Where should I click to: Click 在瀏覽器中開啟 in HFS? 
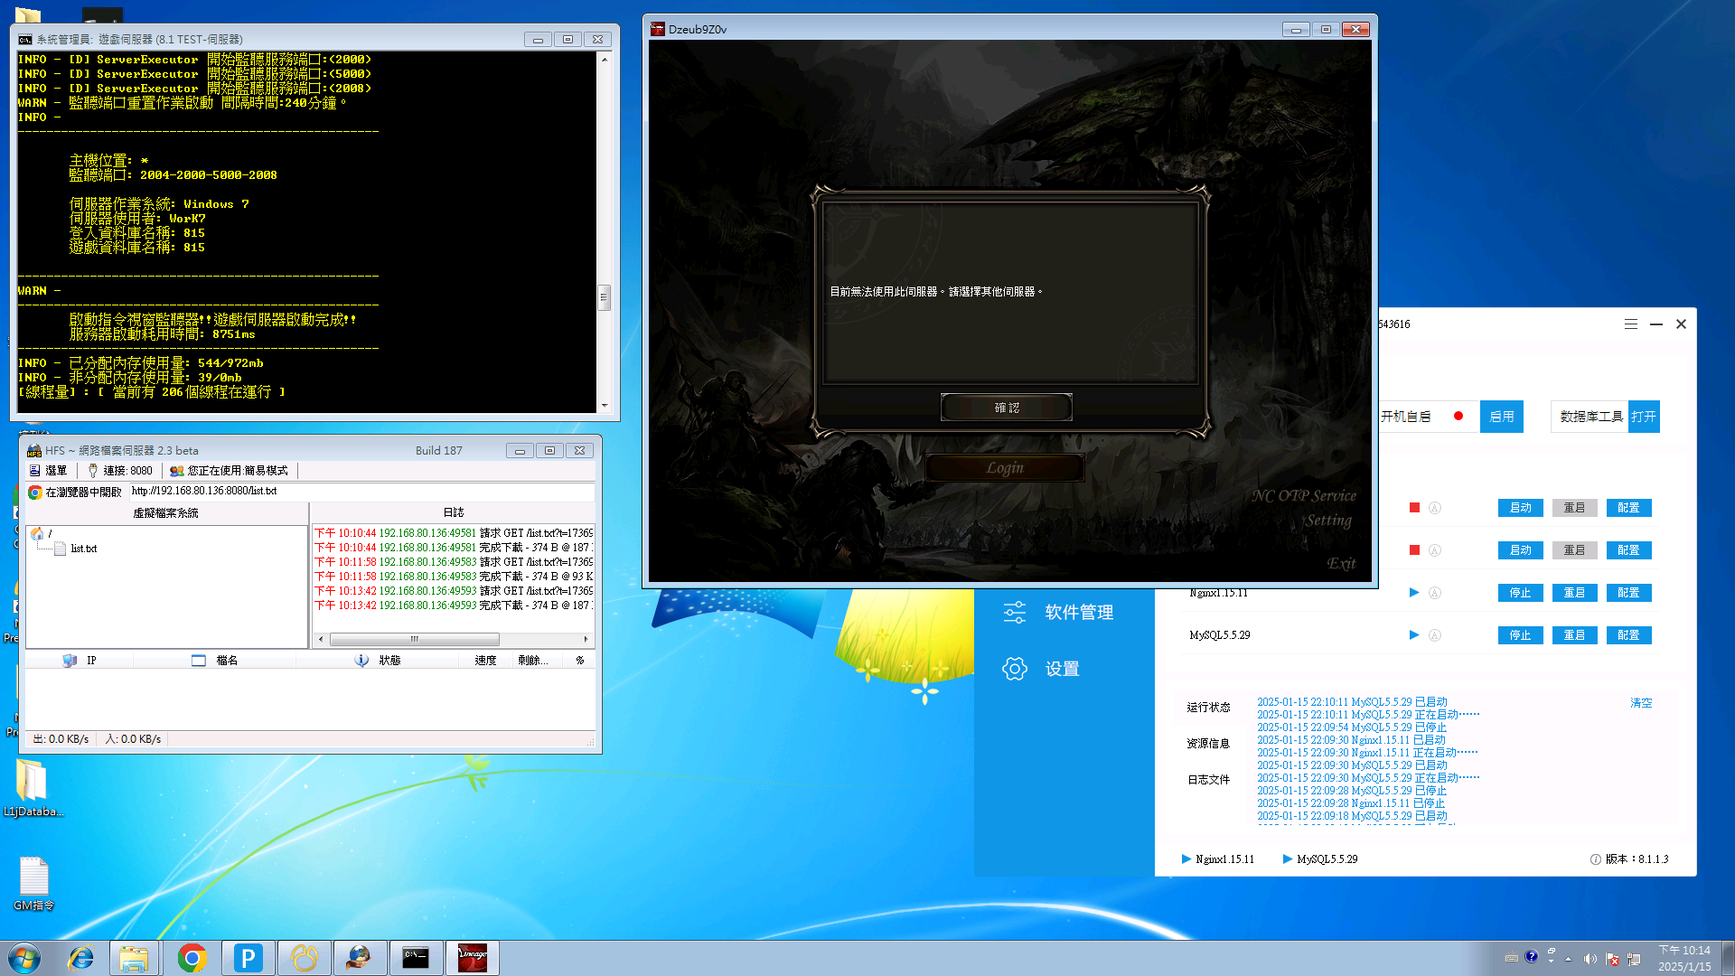(75, 493)
